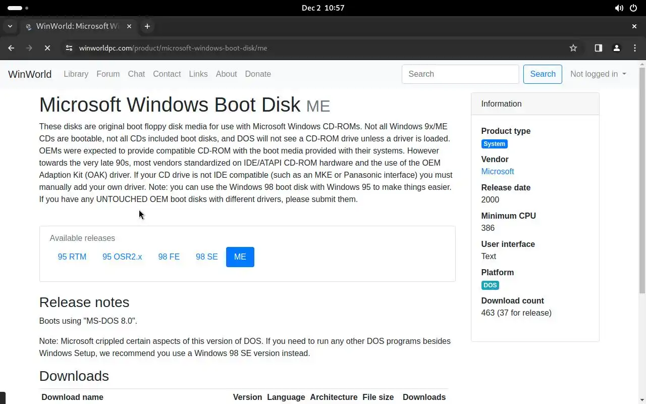Viewport: 646px width, 404px height.
Task: Select the 98 FE release
Action: (169, 257)
